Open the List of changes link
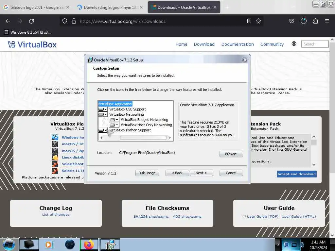This screenshot has height=251, width=335. pyautogui.click(x=56, y=214)
